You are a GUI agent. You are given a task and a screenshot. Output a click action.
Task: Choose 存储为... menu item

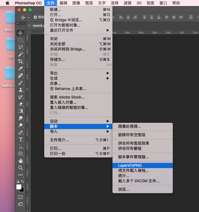78,59
